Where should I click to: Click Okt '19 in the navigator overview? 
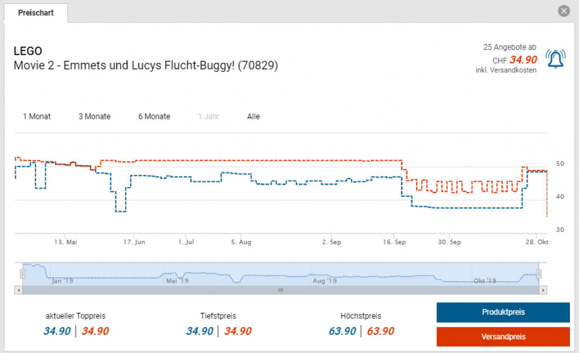point(485,280)
